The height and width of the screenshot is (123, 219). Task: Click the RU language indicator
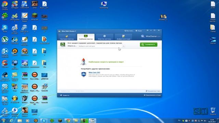point(179,120)
